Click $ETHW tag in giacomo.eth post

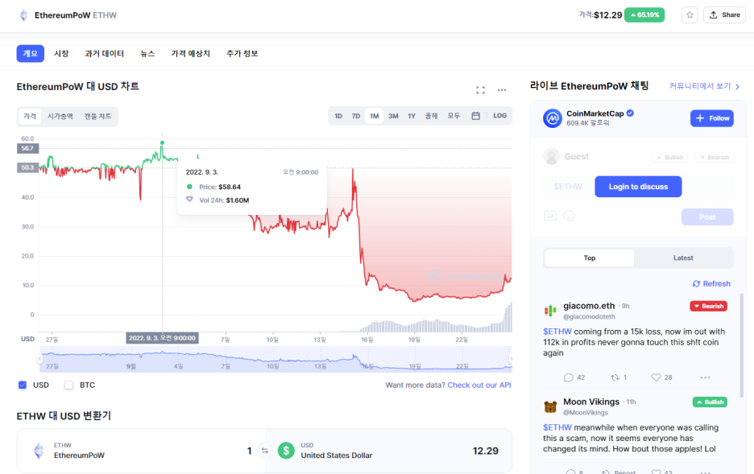point(557,332)
